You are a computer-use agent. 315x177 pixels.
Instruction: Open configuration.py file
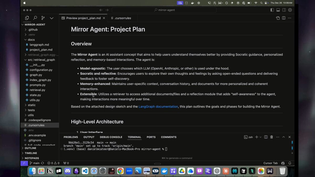(x=40, y=70)
